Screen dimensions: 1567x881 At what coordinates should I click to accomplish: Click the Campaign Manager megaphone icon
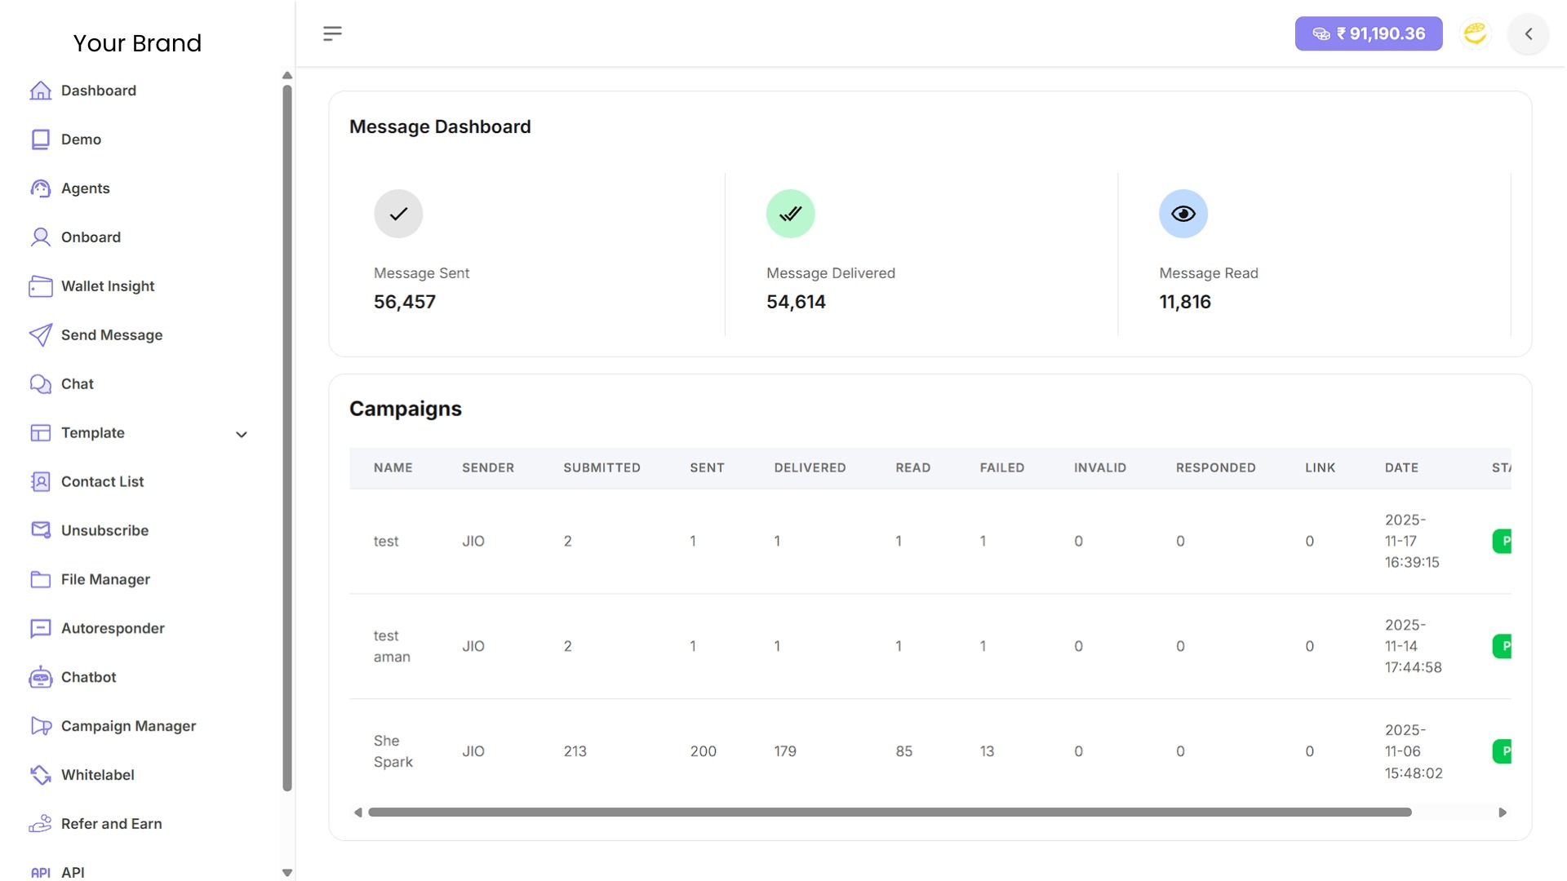click(x=40, y=726)
